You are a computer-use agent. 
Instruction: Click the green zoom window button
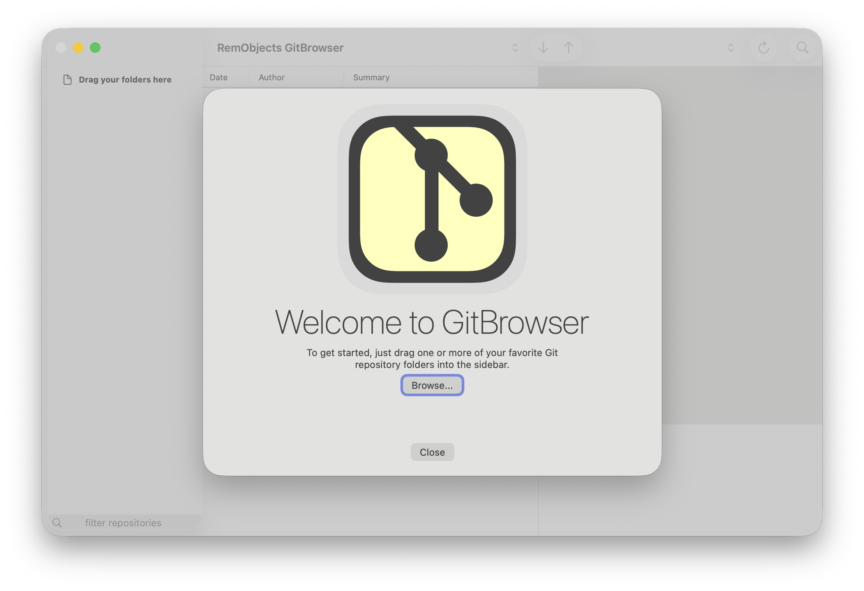tap(95, 48)
